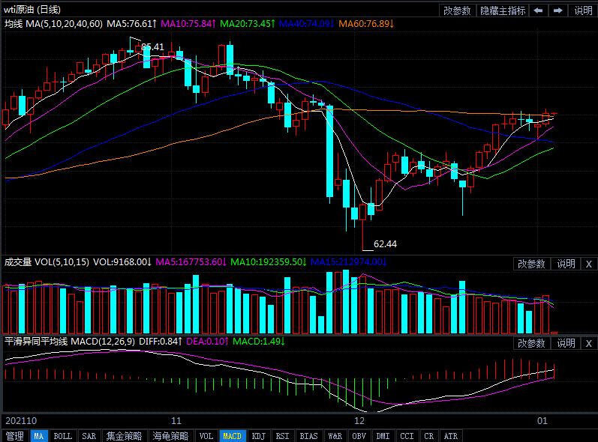Select the MA indicator tab
The image size is (598, 442).
pyautogui.click(x=39, y=436)
